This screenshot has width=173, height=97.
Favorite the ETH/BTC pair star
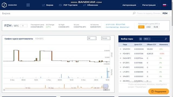121,67
